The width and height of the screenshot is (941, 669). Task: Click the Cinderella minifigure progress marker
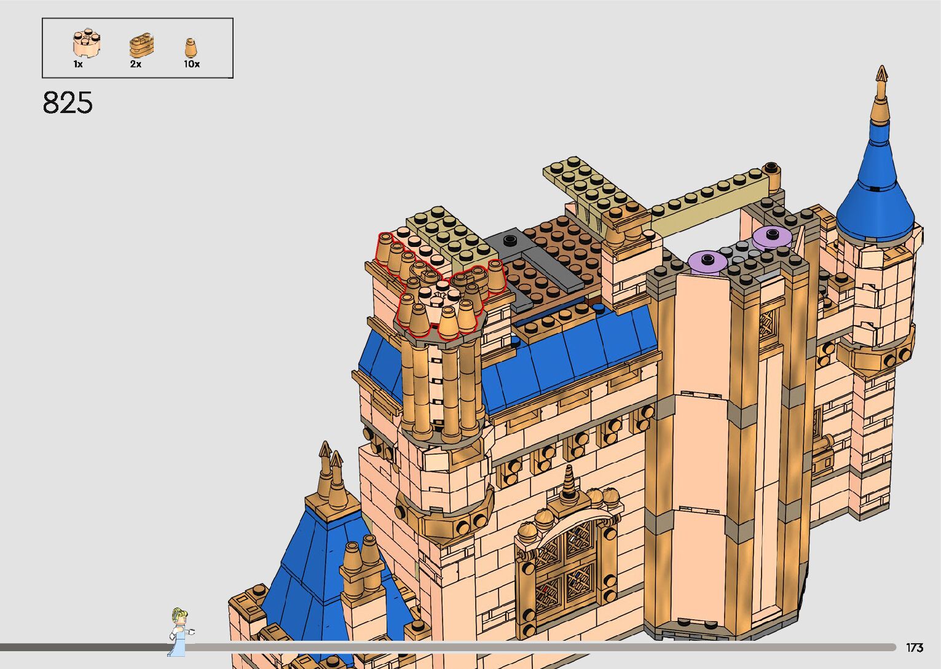pyautogui.click(x=179, y=632)
